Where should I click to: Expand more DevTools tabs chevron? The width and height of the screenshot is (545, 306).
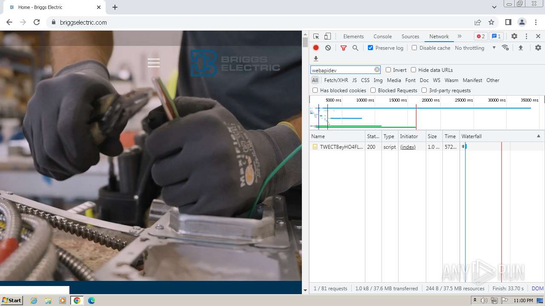pyautogui.click(x=459, y=37)
